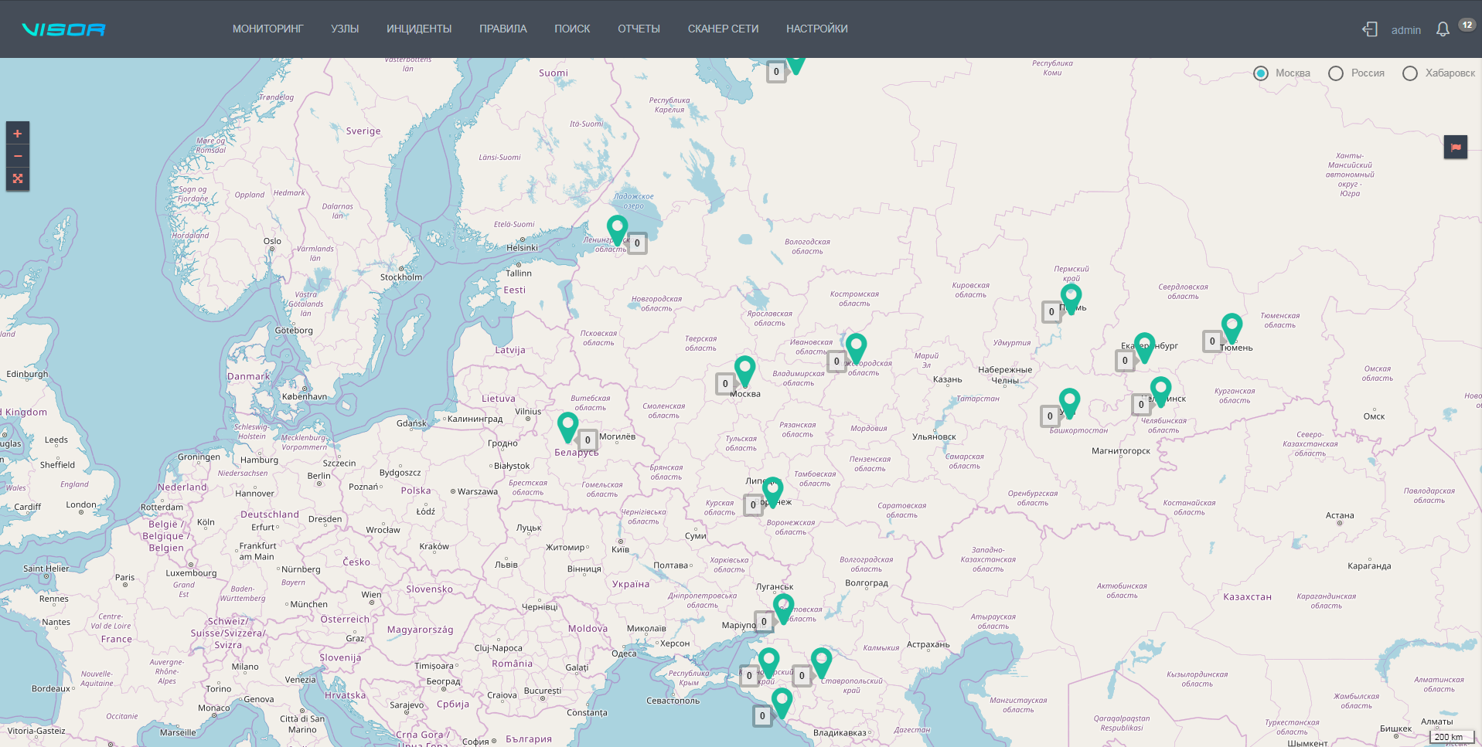The width and height of the screenshot is (1482, 747).
Task: Click the Bashkortostan (Ufa) marker pin
Action: 1069,403
